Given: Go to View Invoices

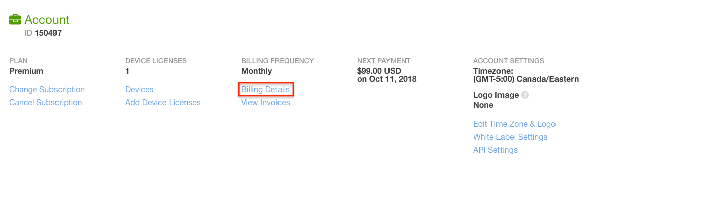Looking at the screenshot, I should coord(265,102).
